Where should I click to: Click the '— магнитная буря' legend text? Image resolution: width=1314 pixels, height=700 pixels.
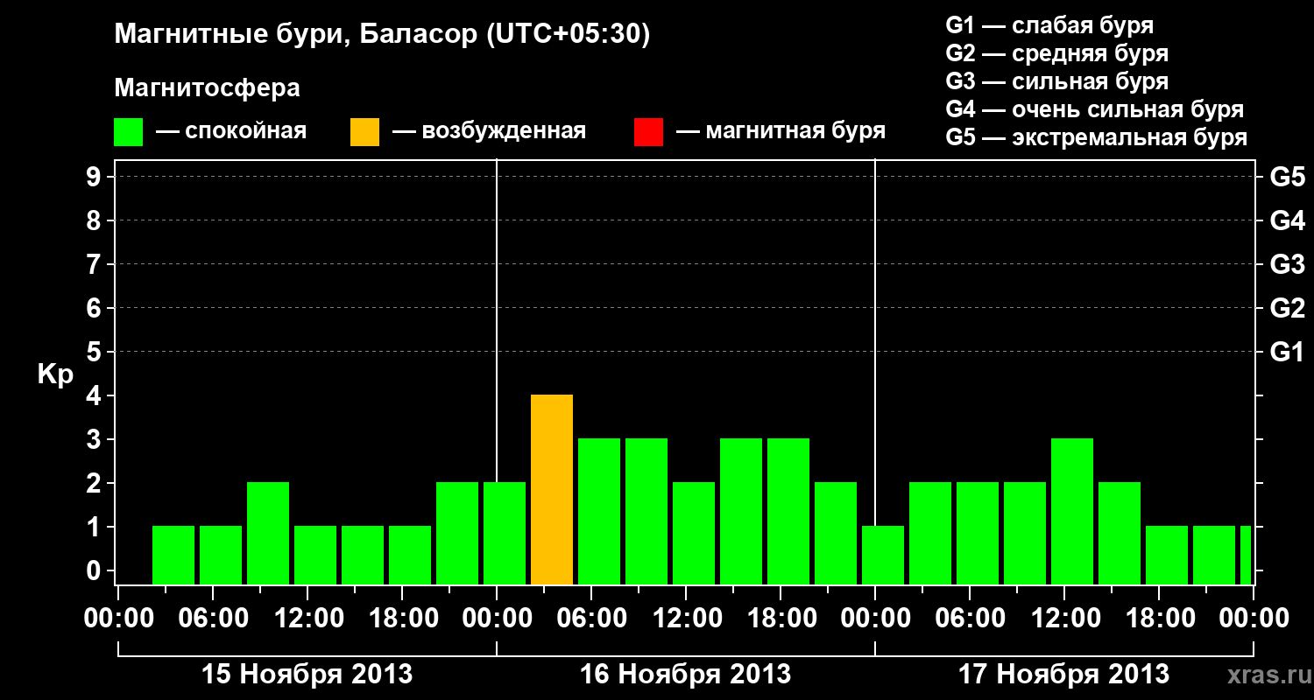coord(781,131)
